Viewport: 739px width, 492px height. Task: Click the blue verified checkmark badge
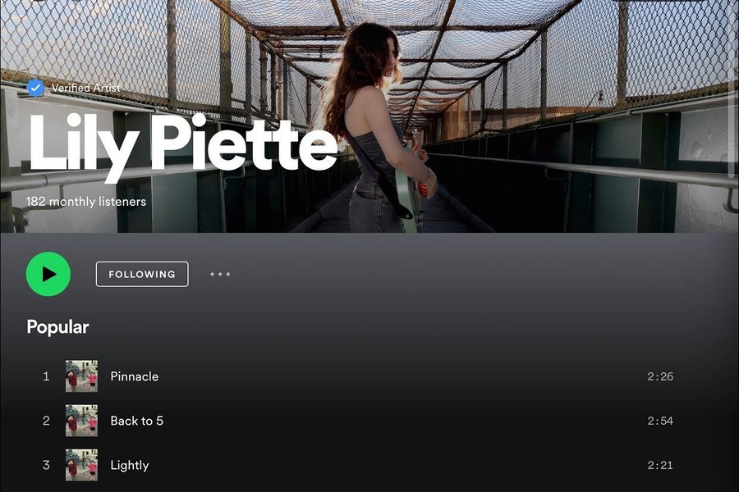35,88
